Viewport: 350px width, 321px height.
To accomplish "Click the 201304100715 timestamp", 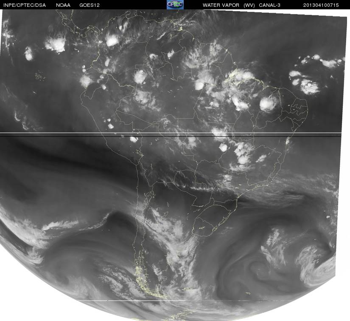I will pos(321,5).
